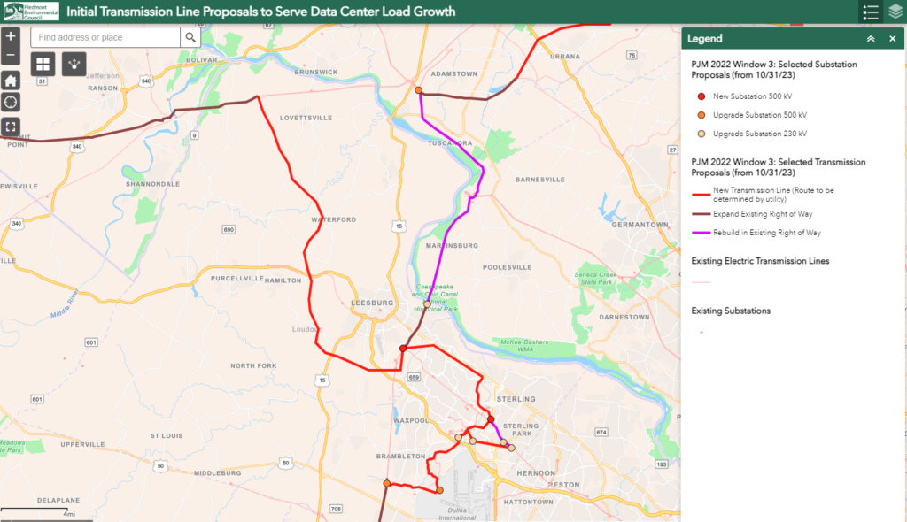Open the share widget button
Screen dimensions: 907x522
(x=74, y=64)
